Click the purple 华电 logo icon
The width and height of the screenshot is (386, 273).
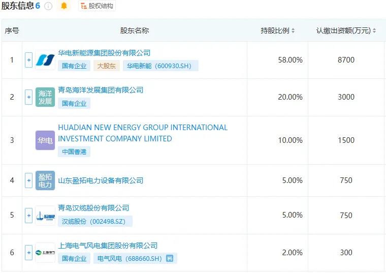click(x=45, y=140)
